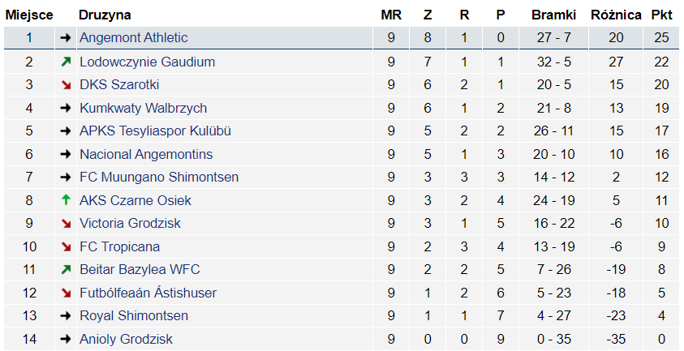Screen dimensions: 684x351
Task: Click the red arrow beside Futbólfeaán Ástishuser
Action: click(66, 293)
